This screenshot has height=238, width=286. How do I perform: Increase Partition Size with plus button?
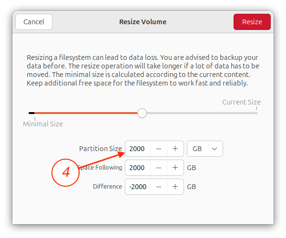tap(175, 149)
